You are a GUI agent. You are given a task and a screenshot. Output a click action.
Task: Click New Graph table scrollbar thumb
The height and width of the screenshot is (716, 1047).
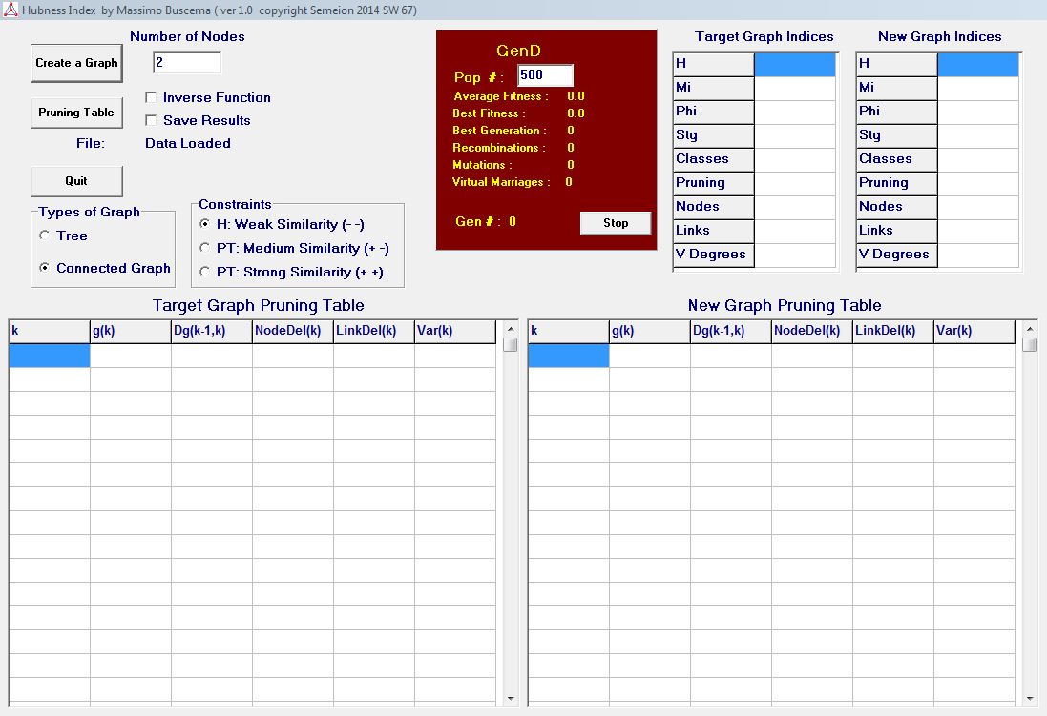click(x=1030, y=344)
